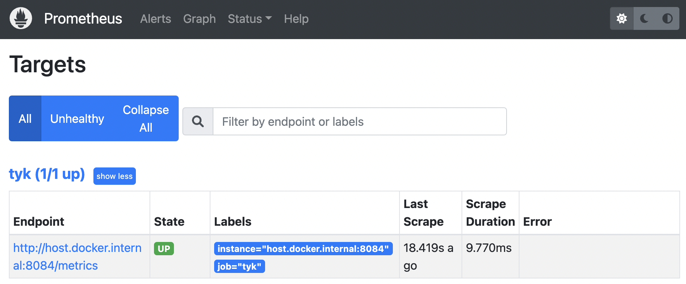Show All targets filter
This screenshot has width=686, height=284.
click(x=25, y=118)
